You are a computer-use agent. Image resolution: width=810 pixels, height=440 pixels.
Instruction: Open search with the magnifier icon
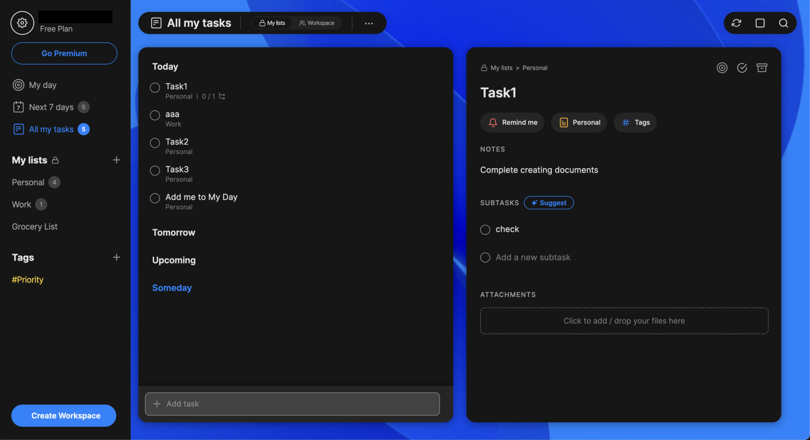tap(783, 23)
